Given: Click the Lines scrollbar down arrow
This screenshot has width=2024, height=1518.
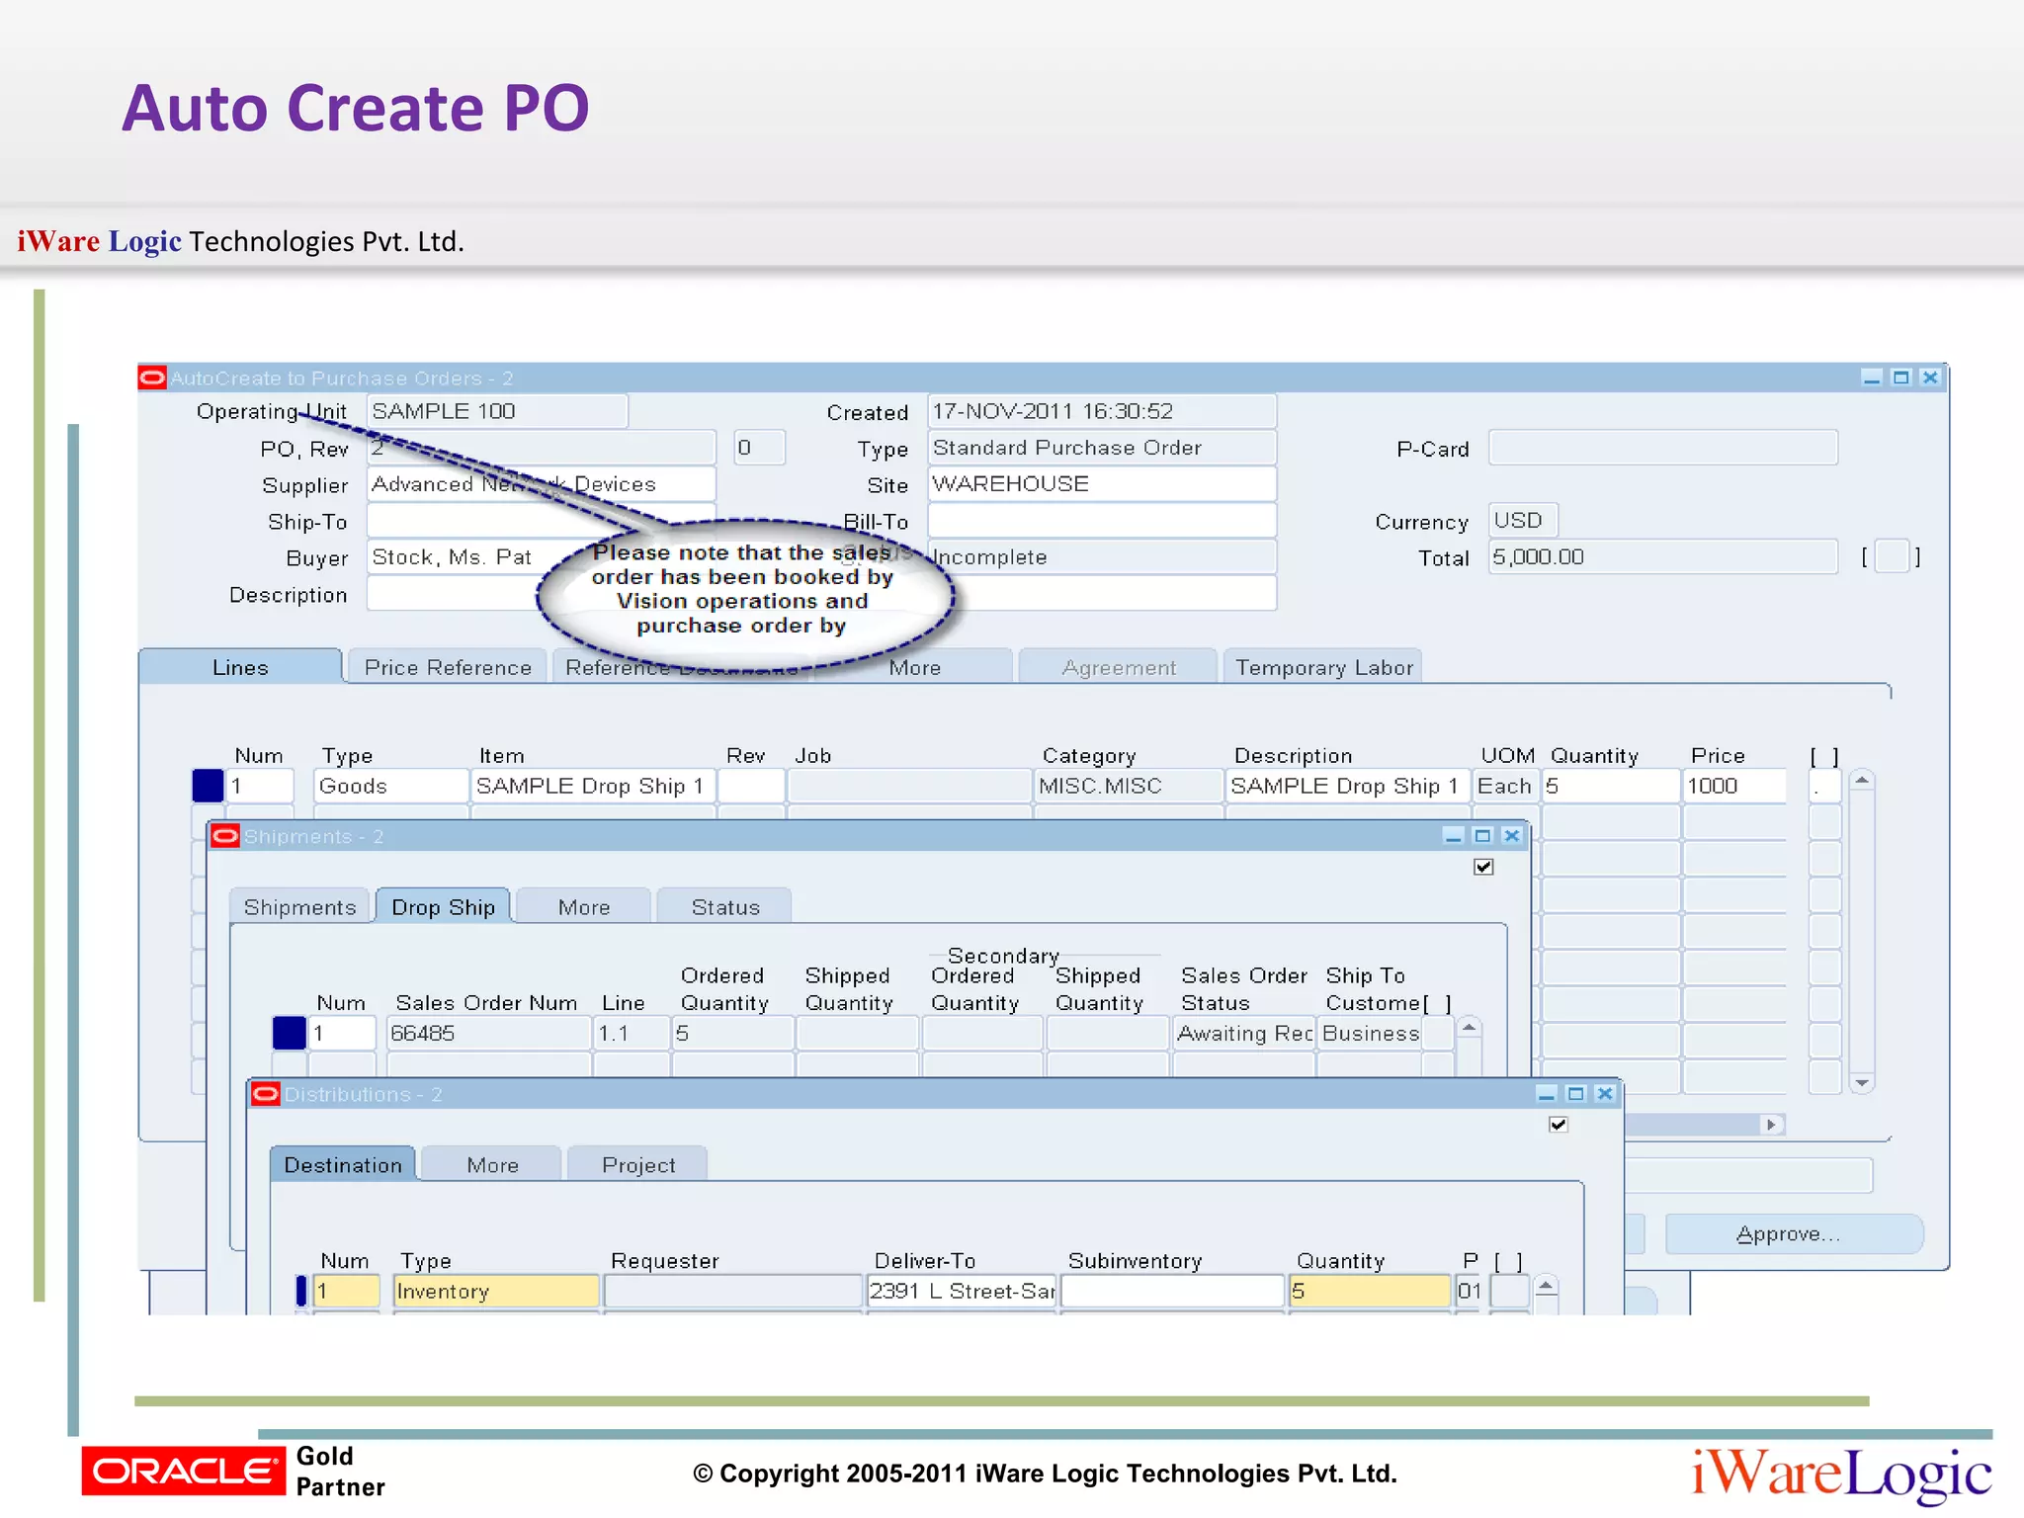Looking at the screenshot, I should [x=1862, y=1083].
